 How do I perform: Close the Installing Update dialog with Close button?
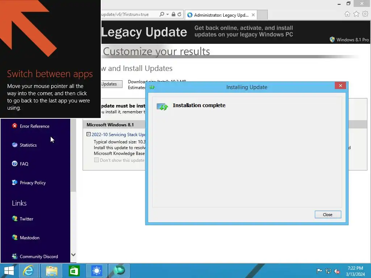[x=328, y=214]
